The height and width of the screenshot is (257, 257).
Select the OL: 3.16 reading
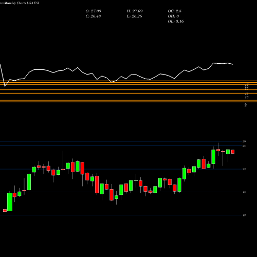(176, 22)
